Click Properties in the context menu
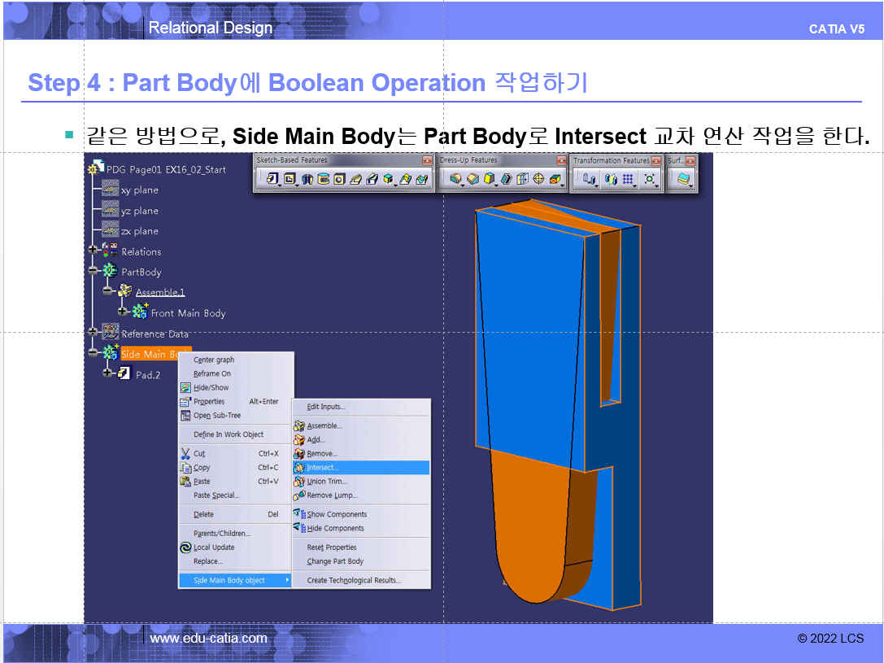Viewport: 884px width, 663px height. coord(209,402)
